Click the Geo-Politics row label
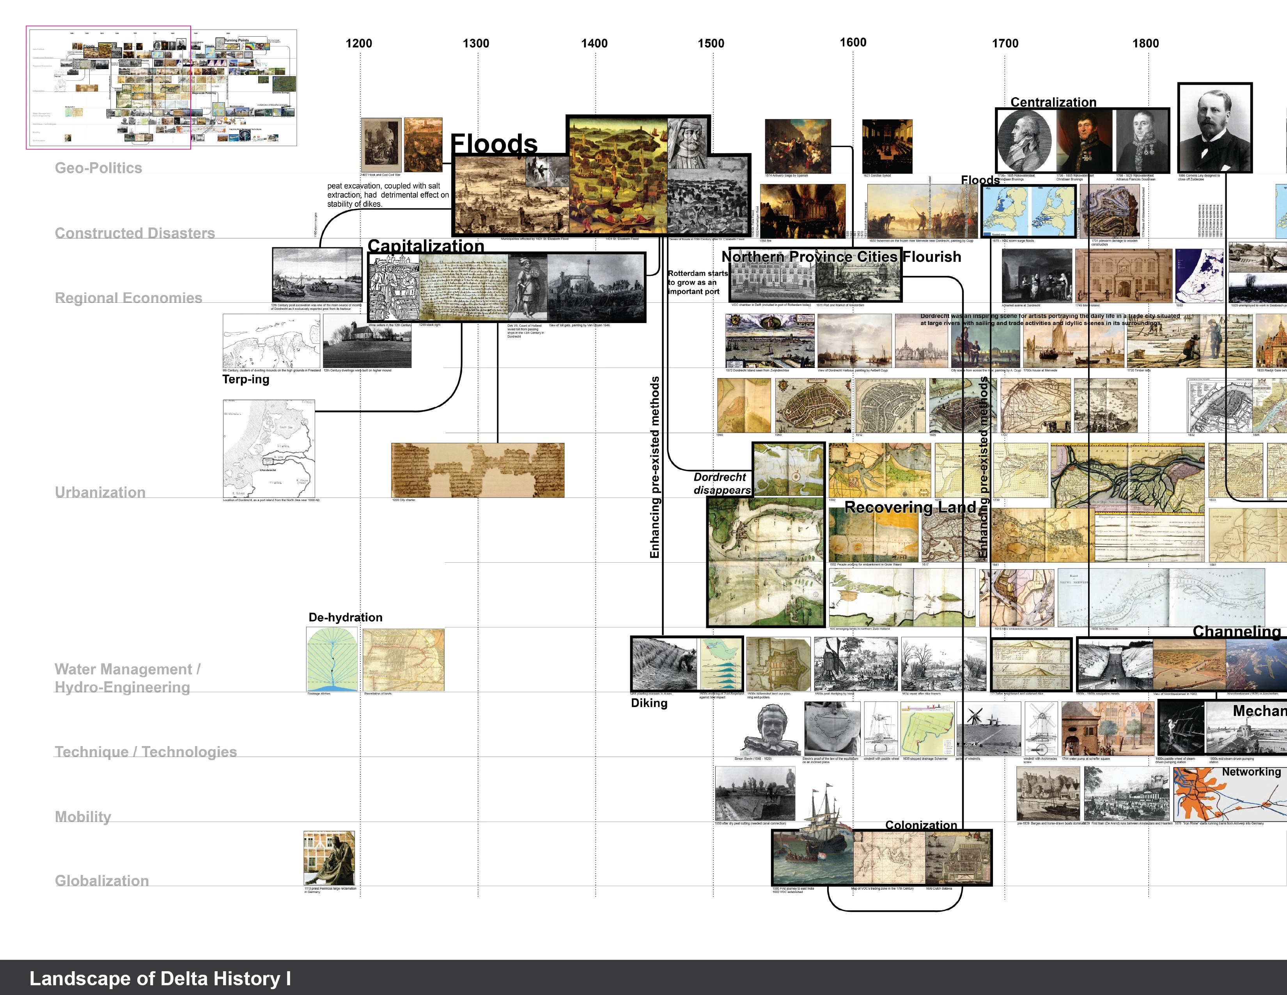This screenshot has height=995, width=1287. 98,168
